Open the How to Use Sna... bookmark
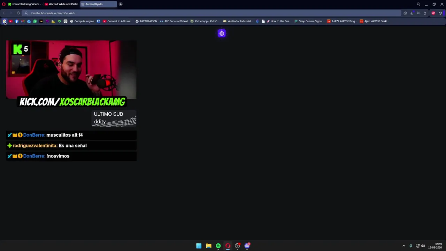Viewport: 446px width, 251px height. tap(278, 21)
